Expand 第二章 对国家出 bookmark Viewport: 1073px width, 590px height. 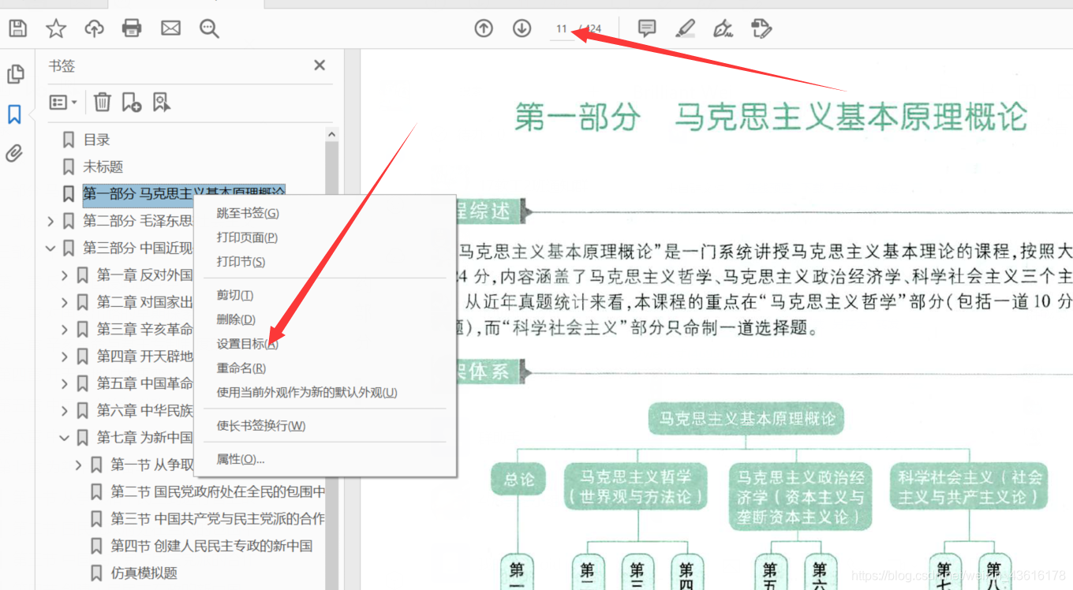(x=65, y=302)
